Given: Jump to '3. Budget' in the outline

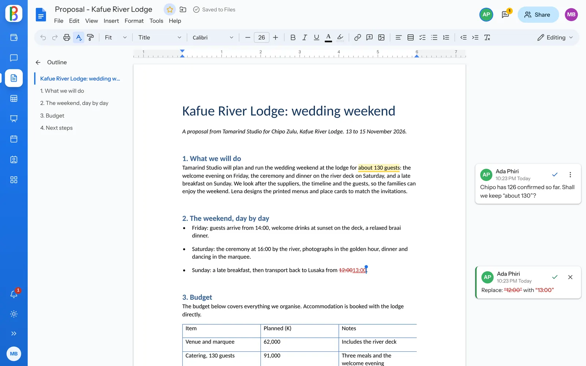Looking at the screenshot, I should 52,116.
